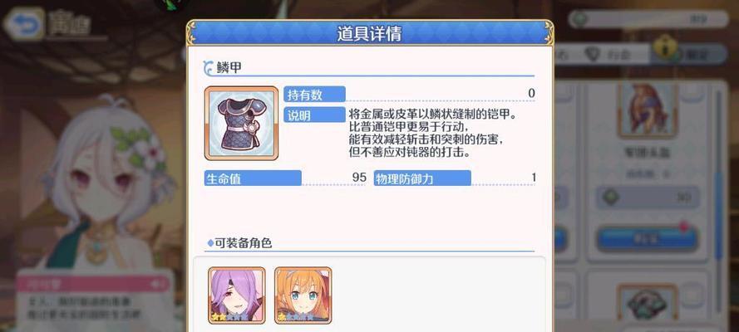The height and width of the screenshot is (332, 739).
Task: Click the shield icon in filter bar
Action: (x=592, y=55)
